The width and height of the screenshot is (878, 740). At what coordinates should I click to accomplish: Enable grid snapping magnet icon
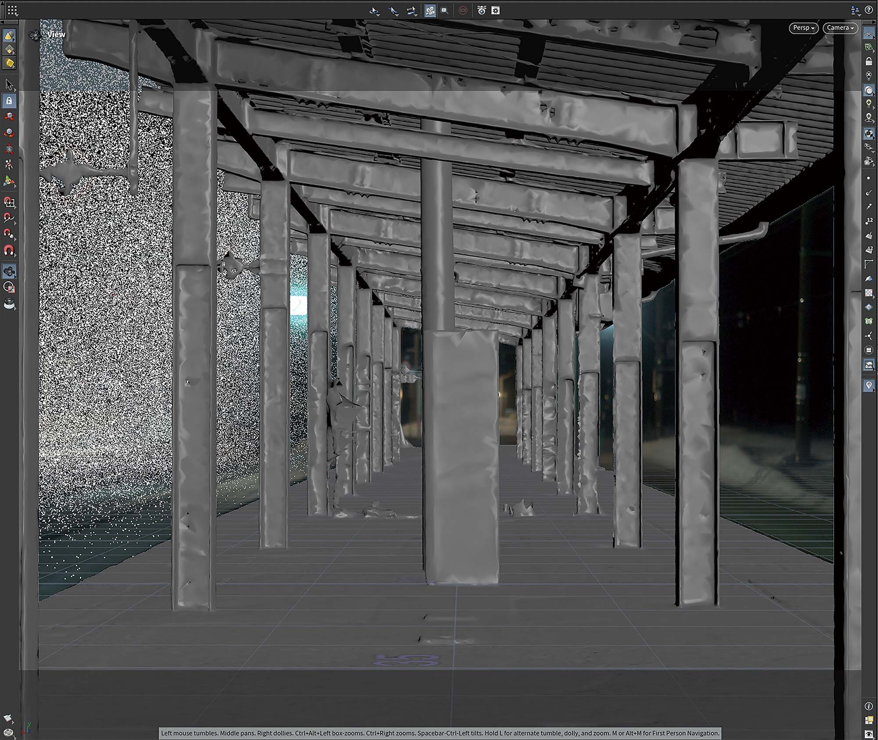point(9,202)
